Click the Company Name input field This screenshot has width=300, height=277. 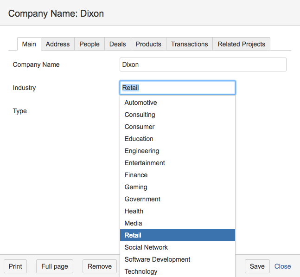[x=203, y=64]
